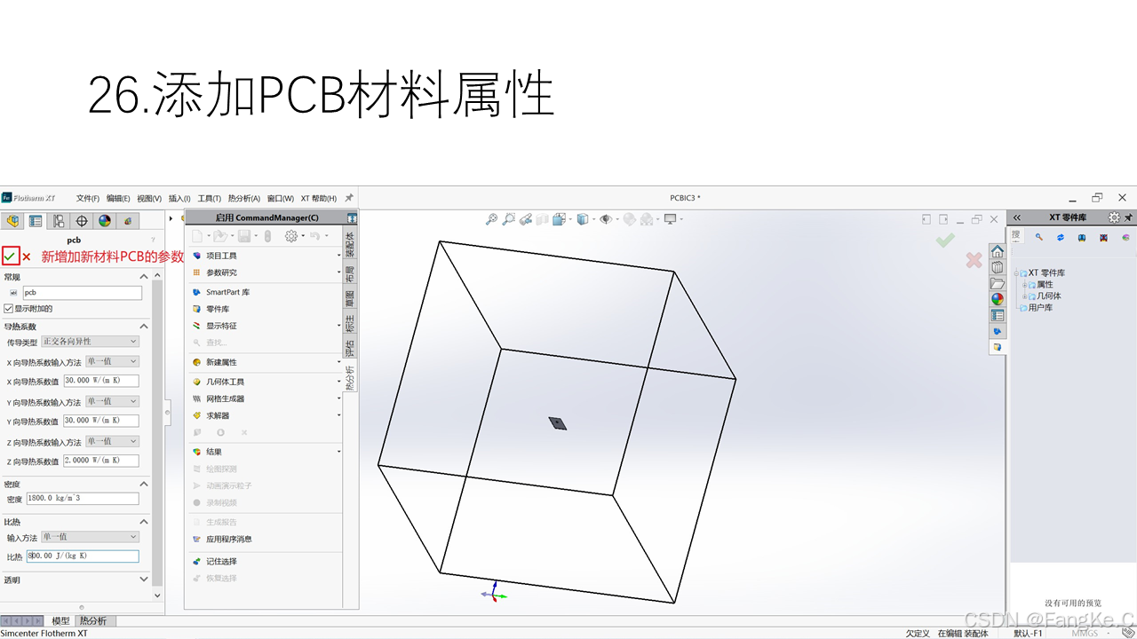Viewport: 1137px width, 639px height.
Task: Click the refresh icon in XT parts library
Action: point(1061,237)
